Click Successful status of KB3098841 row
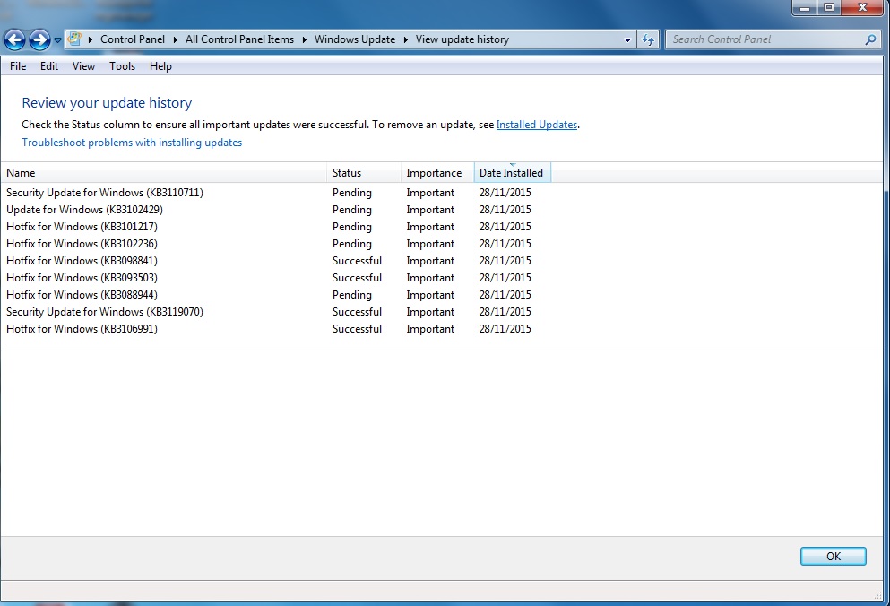Screen dimensions: 890x606 (357, 261)
